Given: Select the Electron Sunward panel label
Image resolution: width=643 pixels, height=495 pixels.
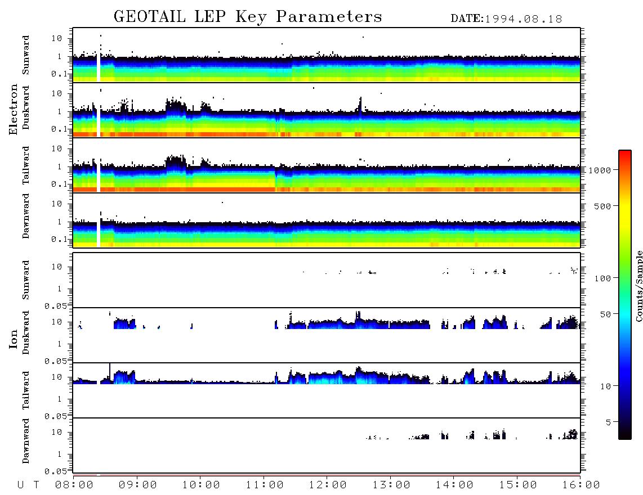Looking at the screenshot, I should tap(26, 55).
